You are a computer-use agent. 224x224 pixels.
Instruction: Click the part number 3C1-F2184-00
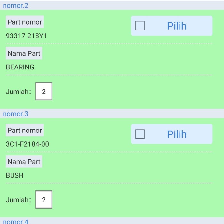(28, 144)
